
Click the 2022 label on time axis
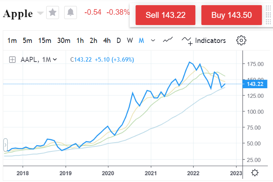pos(193,173)
